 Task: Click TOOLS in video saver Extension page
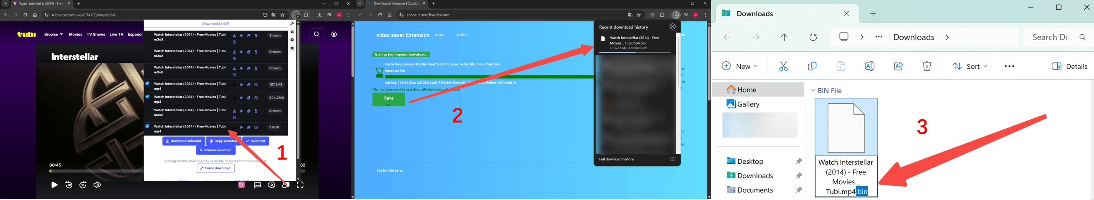[x=462, y=35]
